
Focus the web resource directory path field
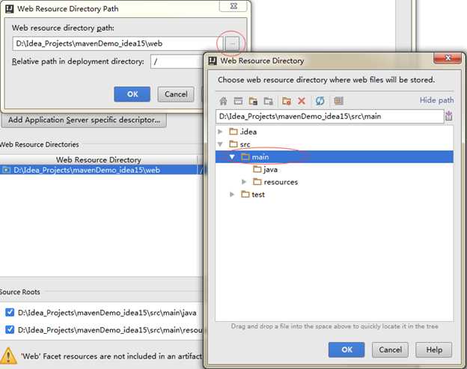click(118, 43)
